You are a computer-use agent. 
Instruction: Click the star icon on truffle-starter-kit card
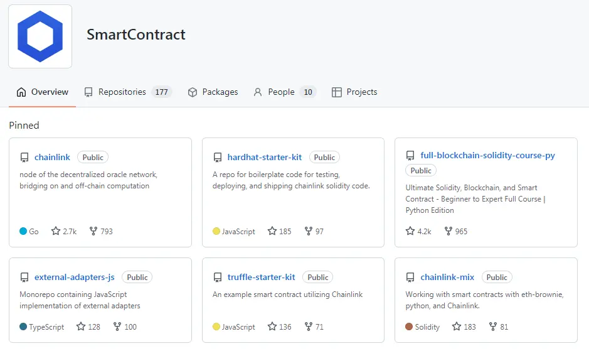(x=272, y=327)
